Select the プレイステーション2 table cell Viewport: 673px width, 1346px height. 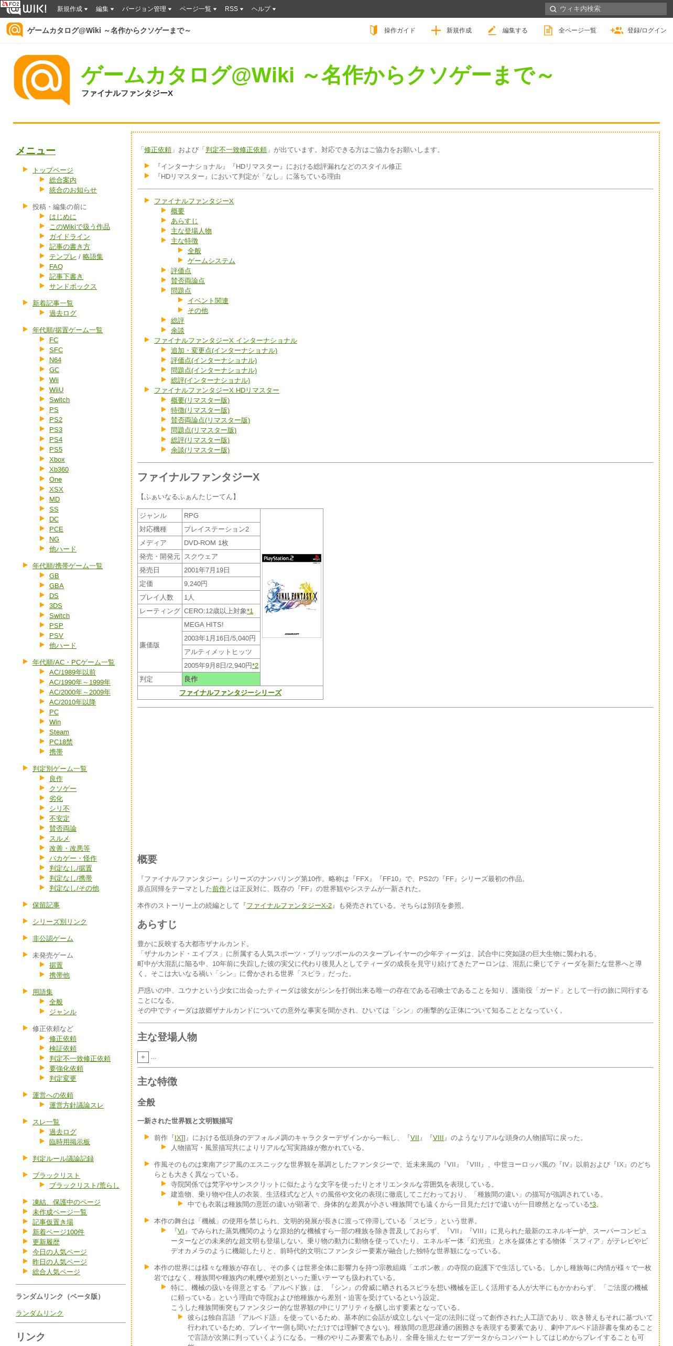tap(221, 529)
